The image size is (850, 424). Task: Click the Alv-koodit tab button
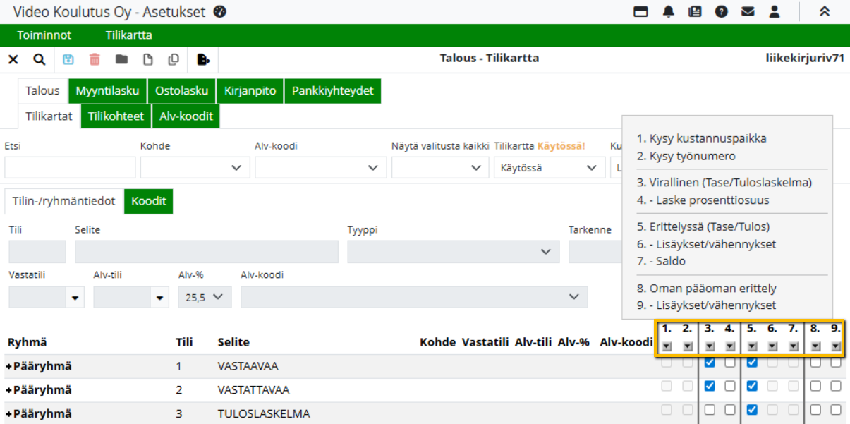[186, 116]
